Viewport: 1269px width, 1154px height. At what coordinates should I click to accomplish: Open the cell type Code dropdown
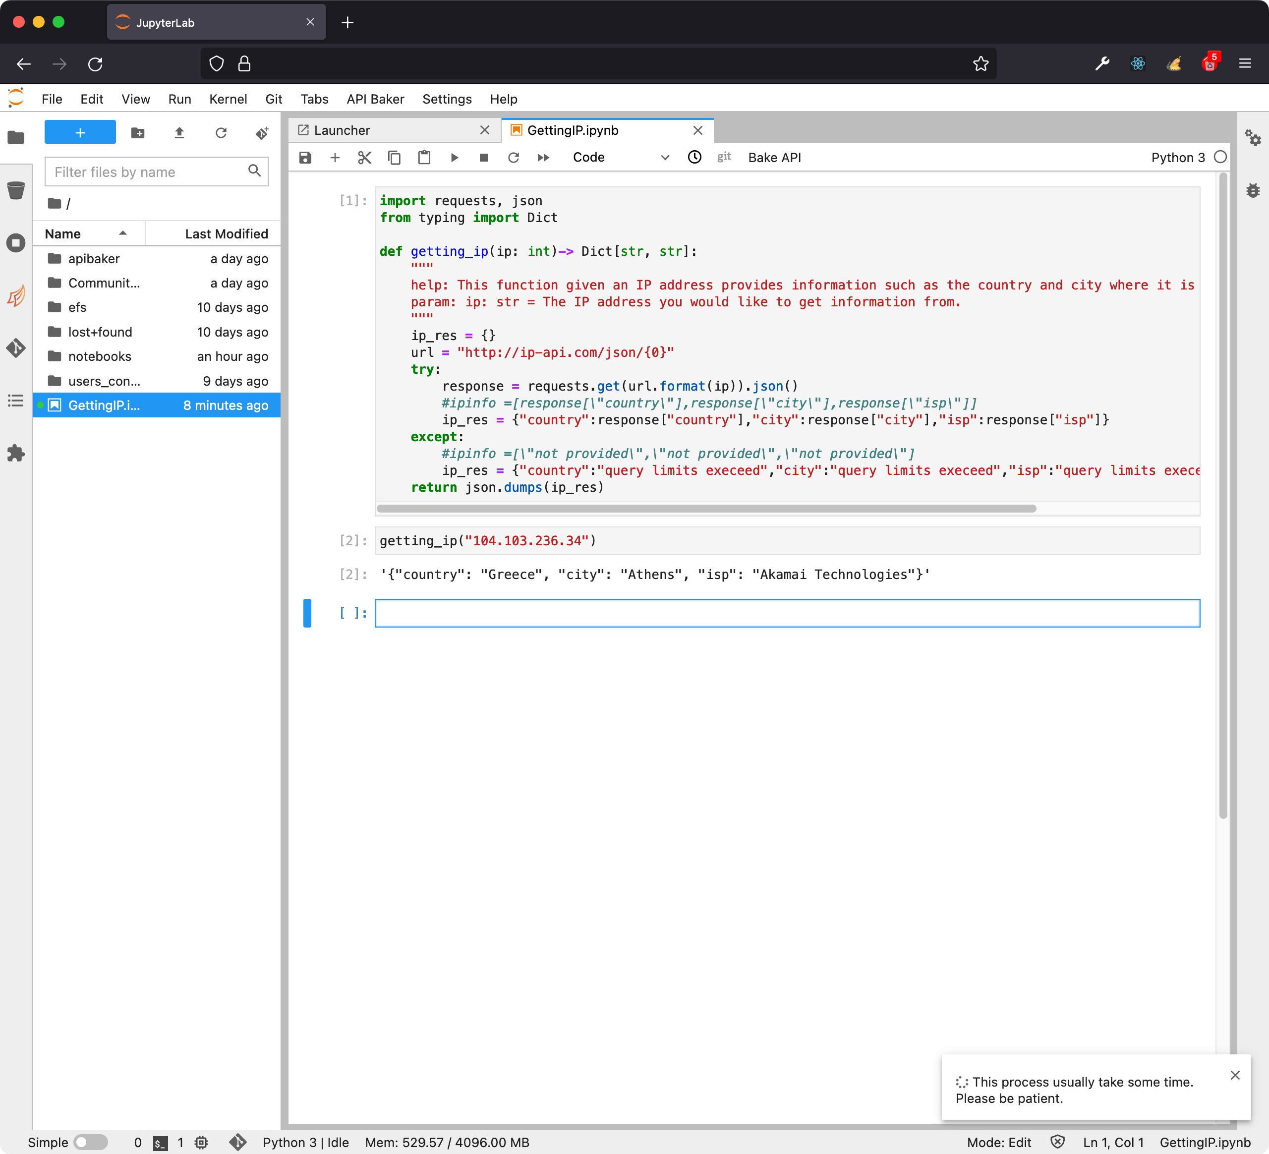pos(620,158)
